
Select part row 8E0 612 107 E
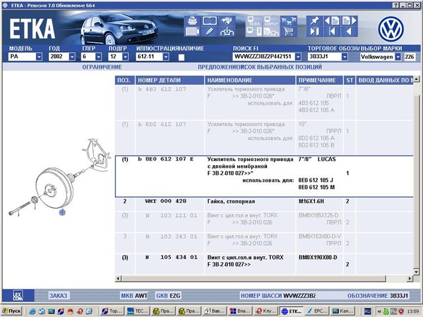click(x=264, y=176)
